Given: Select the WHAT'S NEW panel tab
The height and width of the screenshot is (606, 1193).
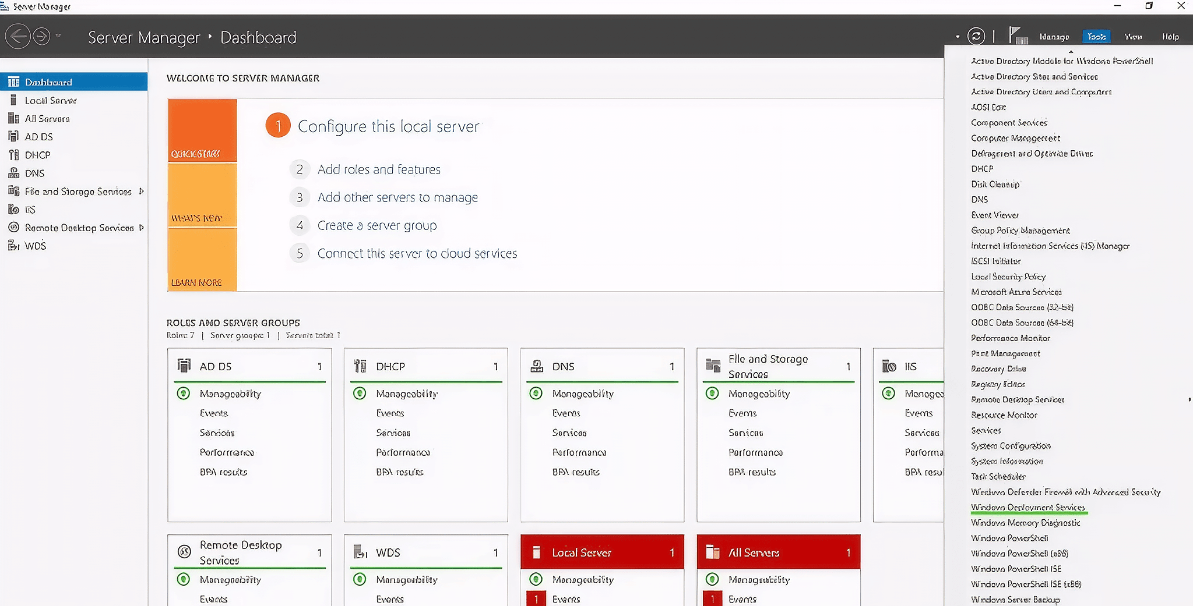Looking at the screenshot, I should [202, 195].
